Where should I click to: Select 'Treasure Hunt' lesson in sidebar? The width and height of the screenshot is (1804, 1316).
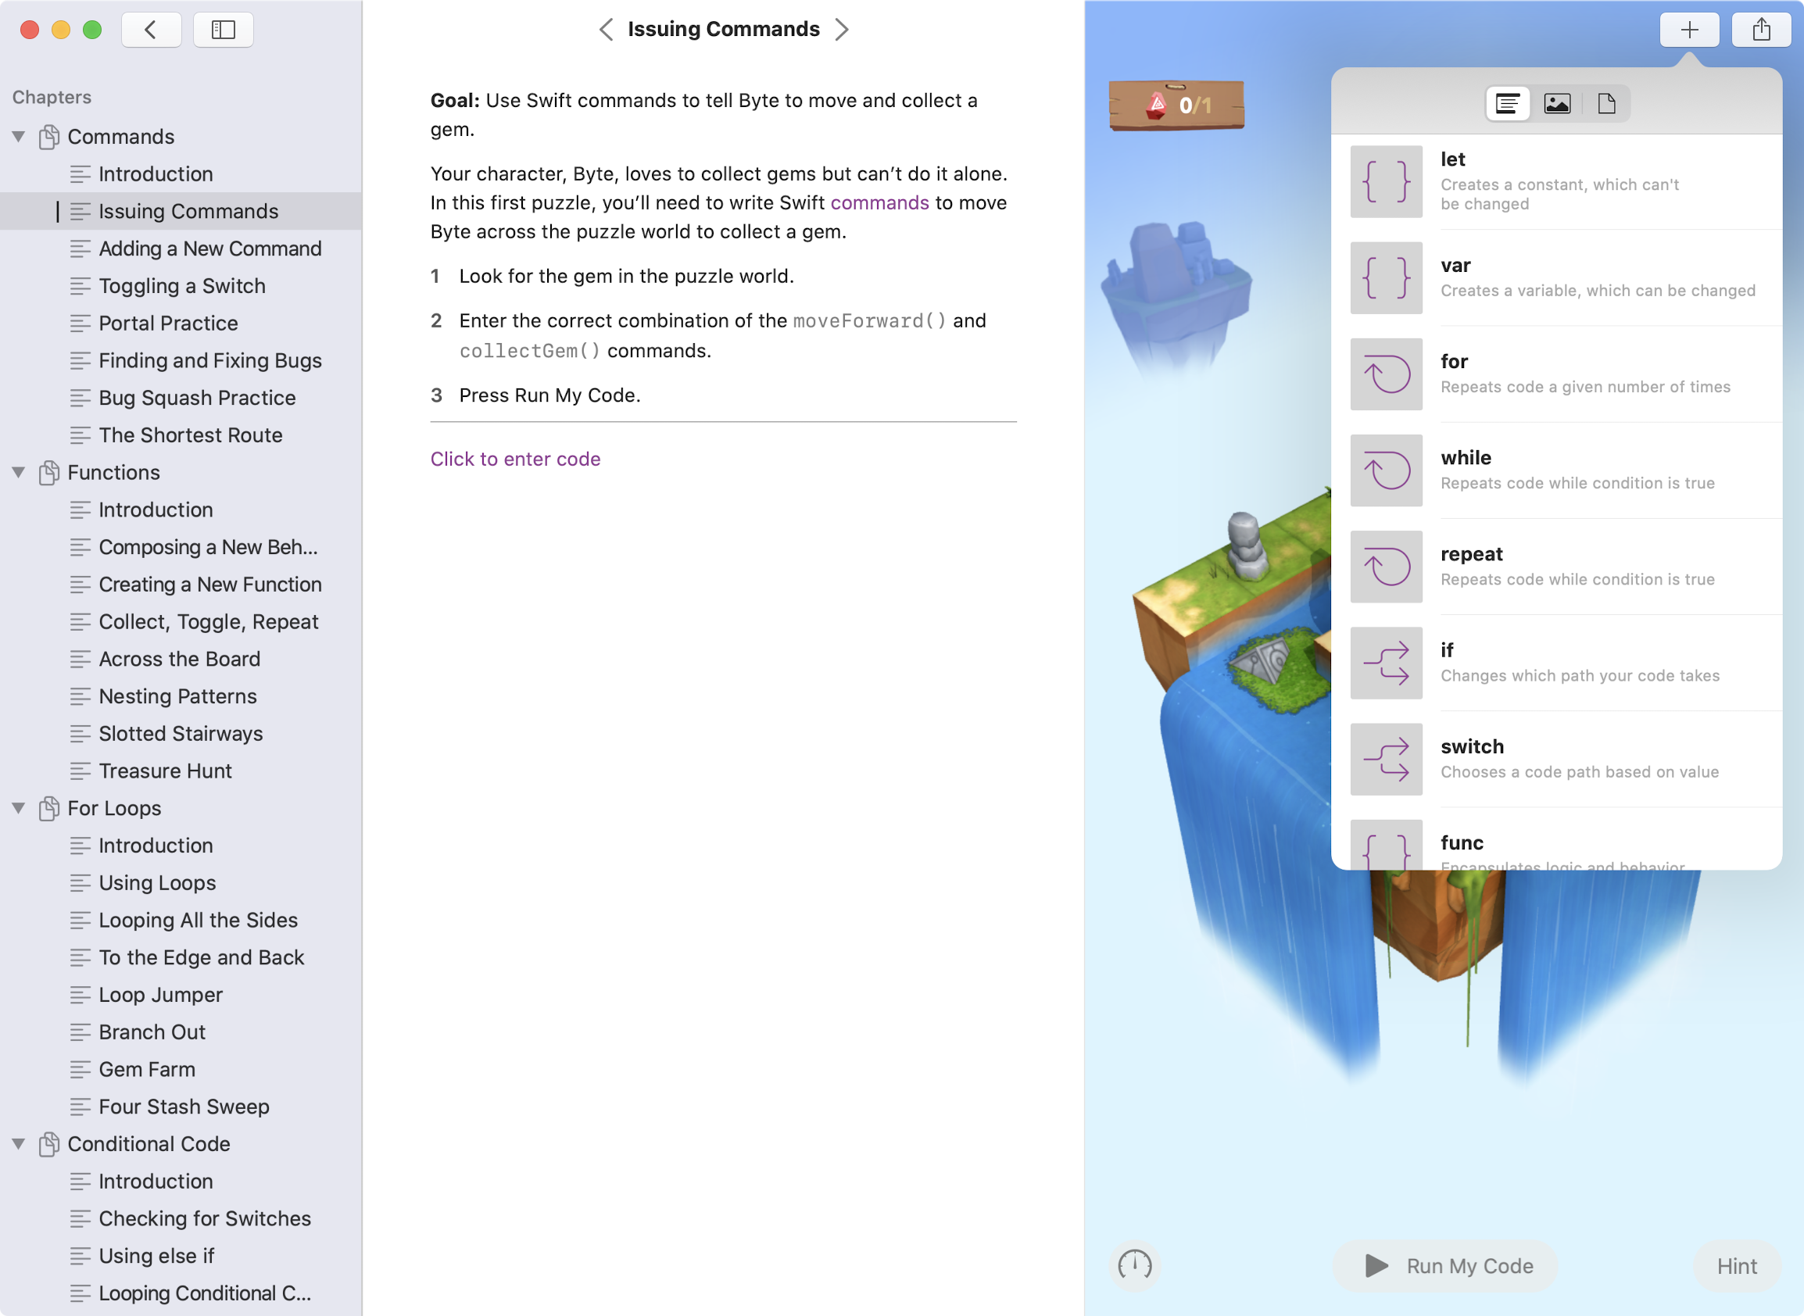tap(164, 770)
